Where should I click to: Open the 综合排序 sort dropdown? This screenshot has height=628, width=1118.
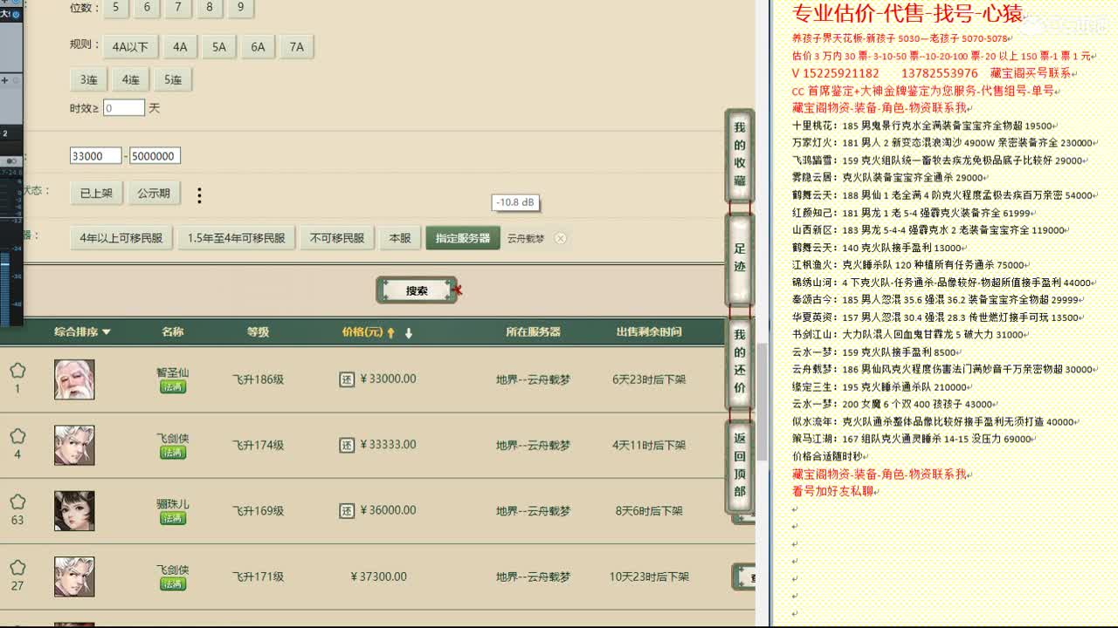[x=82, y=332]
